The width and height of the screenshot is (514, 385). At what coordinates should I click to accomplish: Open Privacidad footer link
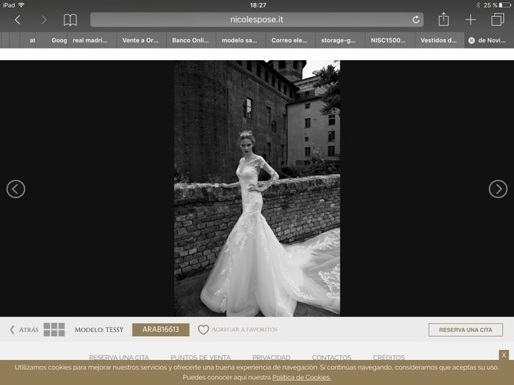click(271, 357)
